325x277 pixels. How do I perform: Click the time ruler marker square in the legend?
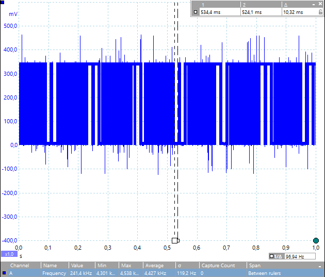coord(195,12)
